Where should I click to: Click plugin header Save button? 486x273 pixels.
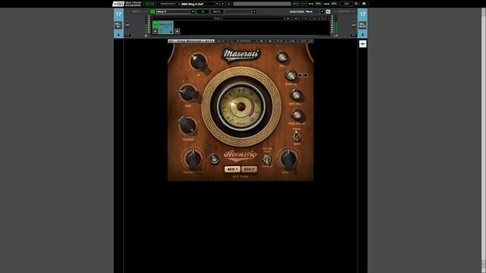point(303,41)
